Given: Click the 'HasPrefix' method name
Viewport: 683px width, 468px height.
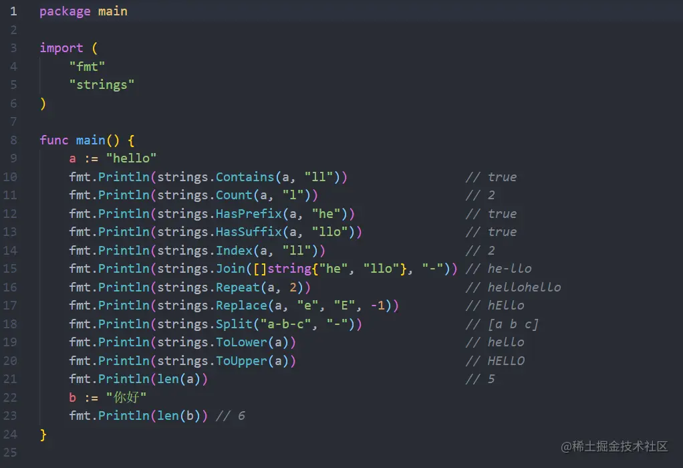Looking at the screenshot, I should click(249, 213).
